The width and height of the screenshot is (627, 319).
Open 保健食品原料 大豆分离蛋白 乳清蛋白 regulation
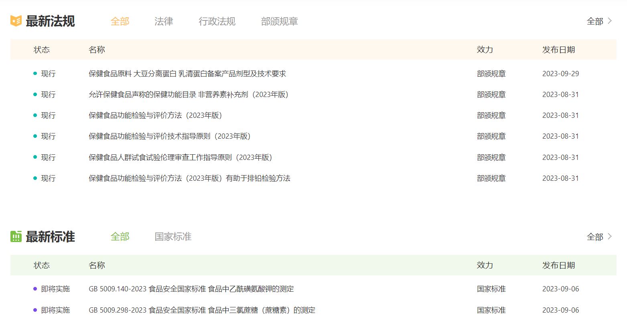(187, 74)
